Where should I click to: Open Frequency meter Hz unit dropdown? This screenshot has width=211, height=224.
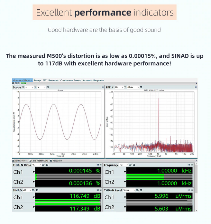click(x=124, y=165)
